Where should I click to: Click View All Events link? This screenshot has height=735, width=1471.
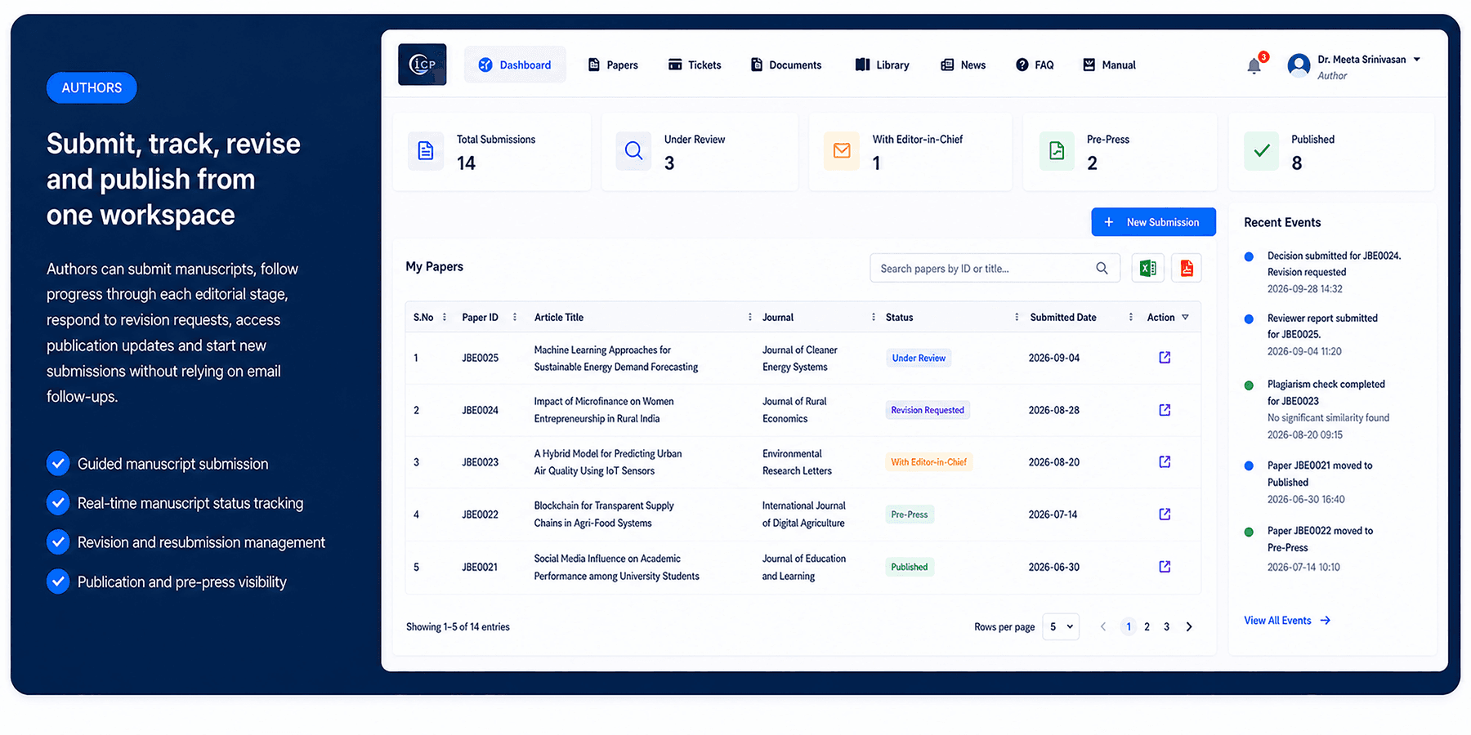coord(1287,621)
